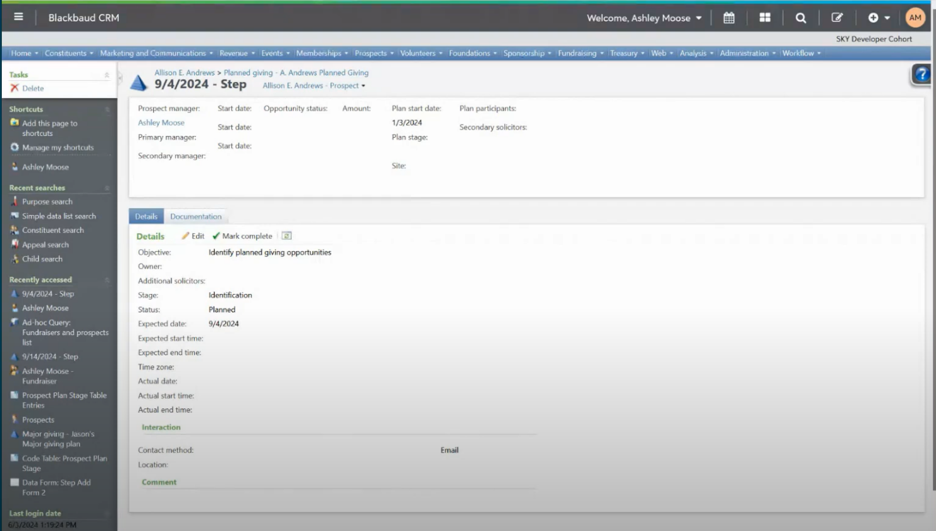Open the Workflow menu
Viewport: 936px width, 531px height.
[x=801, y=53]
